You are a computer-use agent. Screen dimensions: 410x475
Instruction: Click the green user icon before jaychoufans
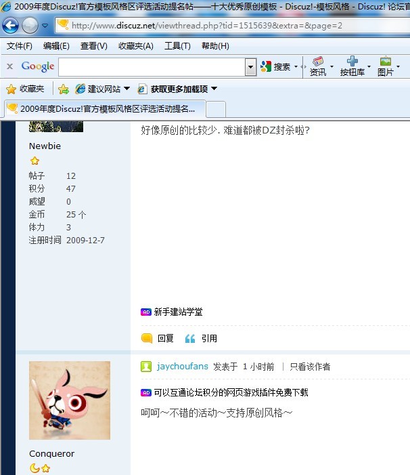[x=146, y=367]
